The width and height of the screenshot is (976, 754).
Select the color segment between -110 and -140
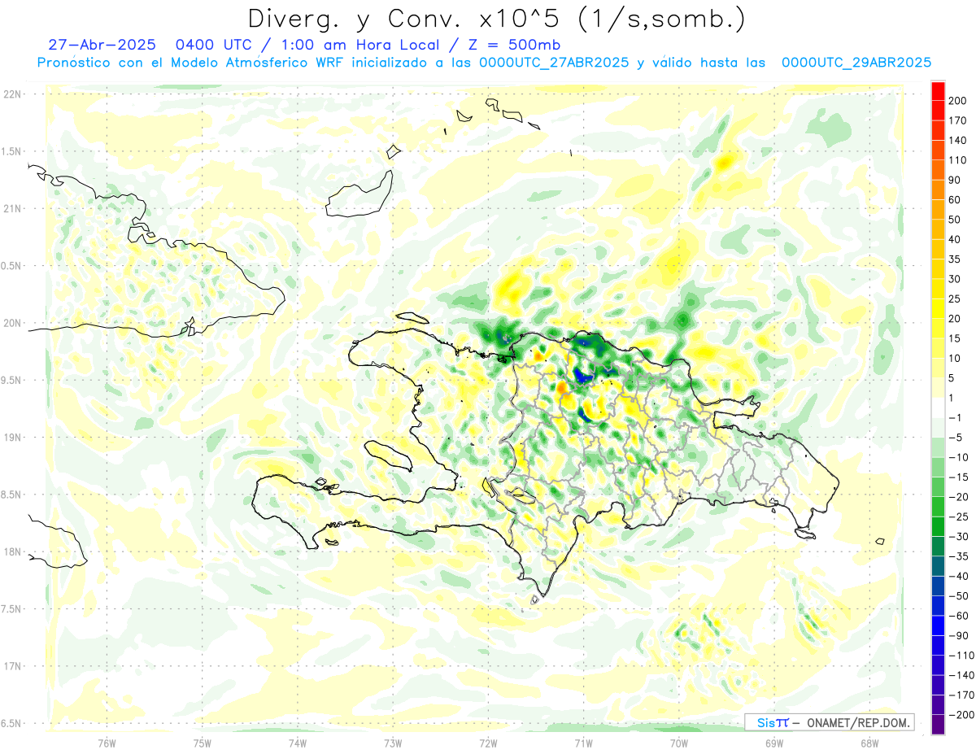point(938,665)
